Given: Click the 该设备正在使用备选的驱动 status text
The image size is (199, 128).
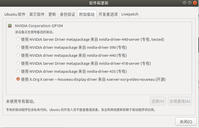Looking at the screenshot, I should [34, 32].
